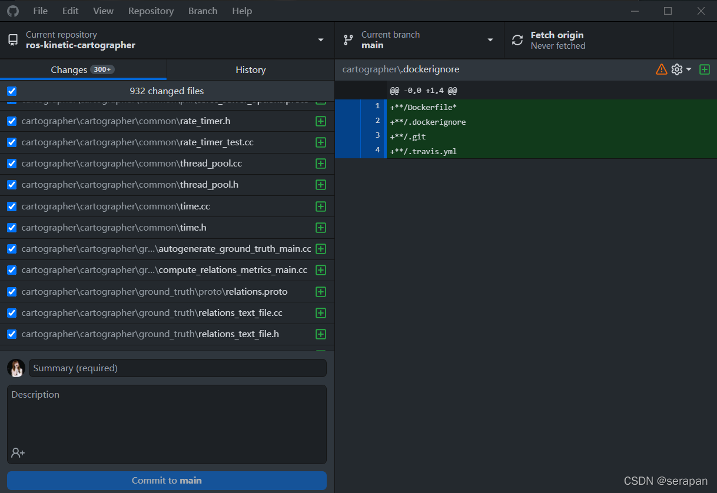Switch to the Changes tab

(x=83, y=69)
